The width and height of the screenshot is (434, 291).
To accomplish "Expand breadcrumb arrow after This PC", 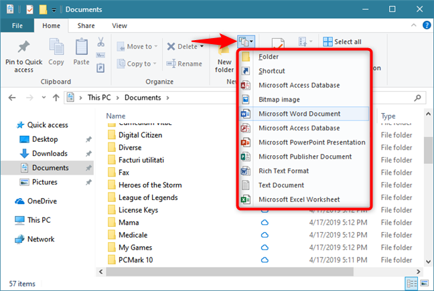I will coord(118,98).
